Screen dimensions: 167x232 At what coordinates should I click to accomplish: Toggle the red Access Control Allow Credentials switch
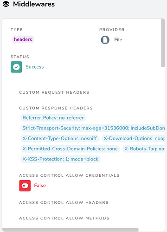coord(25,186)
